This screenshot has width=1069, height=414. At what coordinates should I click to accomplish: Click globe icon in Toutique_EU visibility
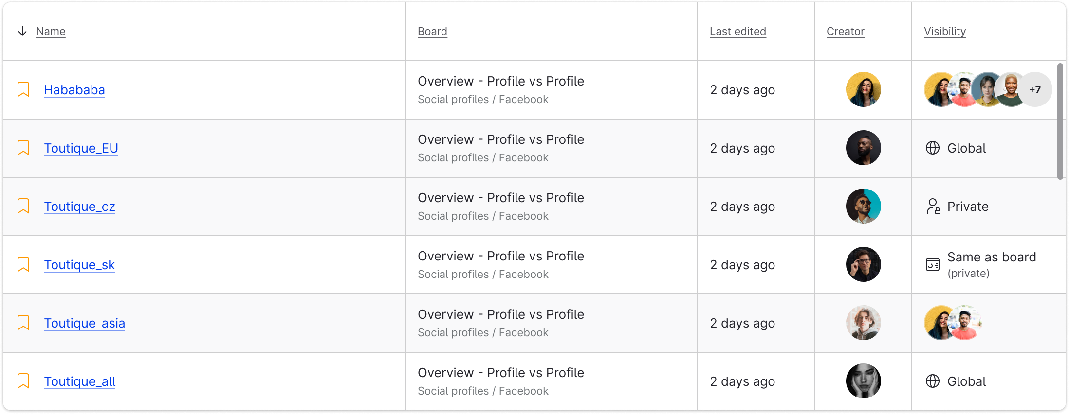pyautogui.click(x=932, y=148)
